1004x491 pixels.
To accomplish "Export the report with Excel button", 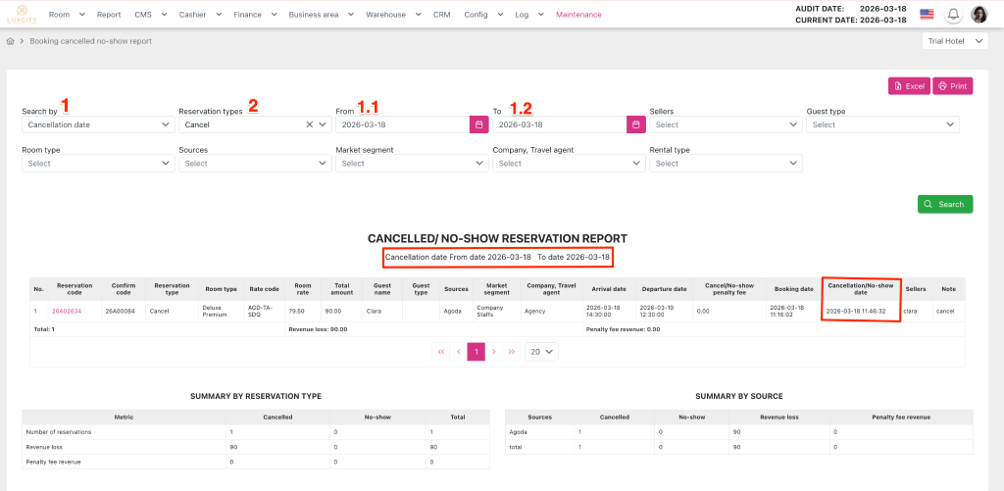I will click(908, 86).
